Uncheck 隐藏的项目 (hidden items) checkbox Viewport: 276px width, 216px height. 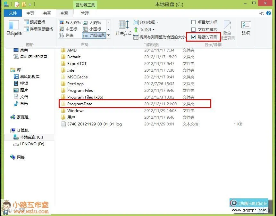(194, 37)
